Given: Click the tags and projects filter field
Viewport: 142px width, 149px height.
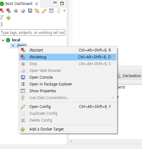Looking at the screenshot, I should tap(32, 33).
